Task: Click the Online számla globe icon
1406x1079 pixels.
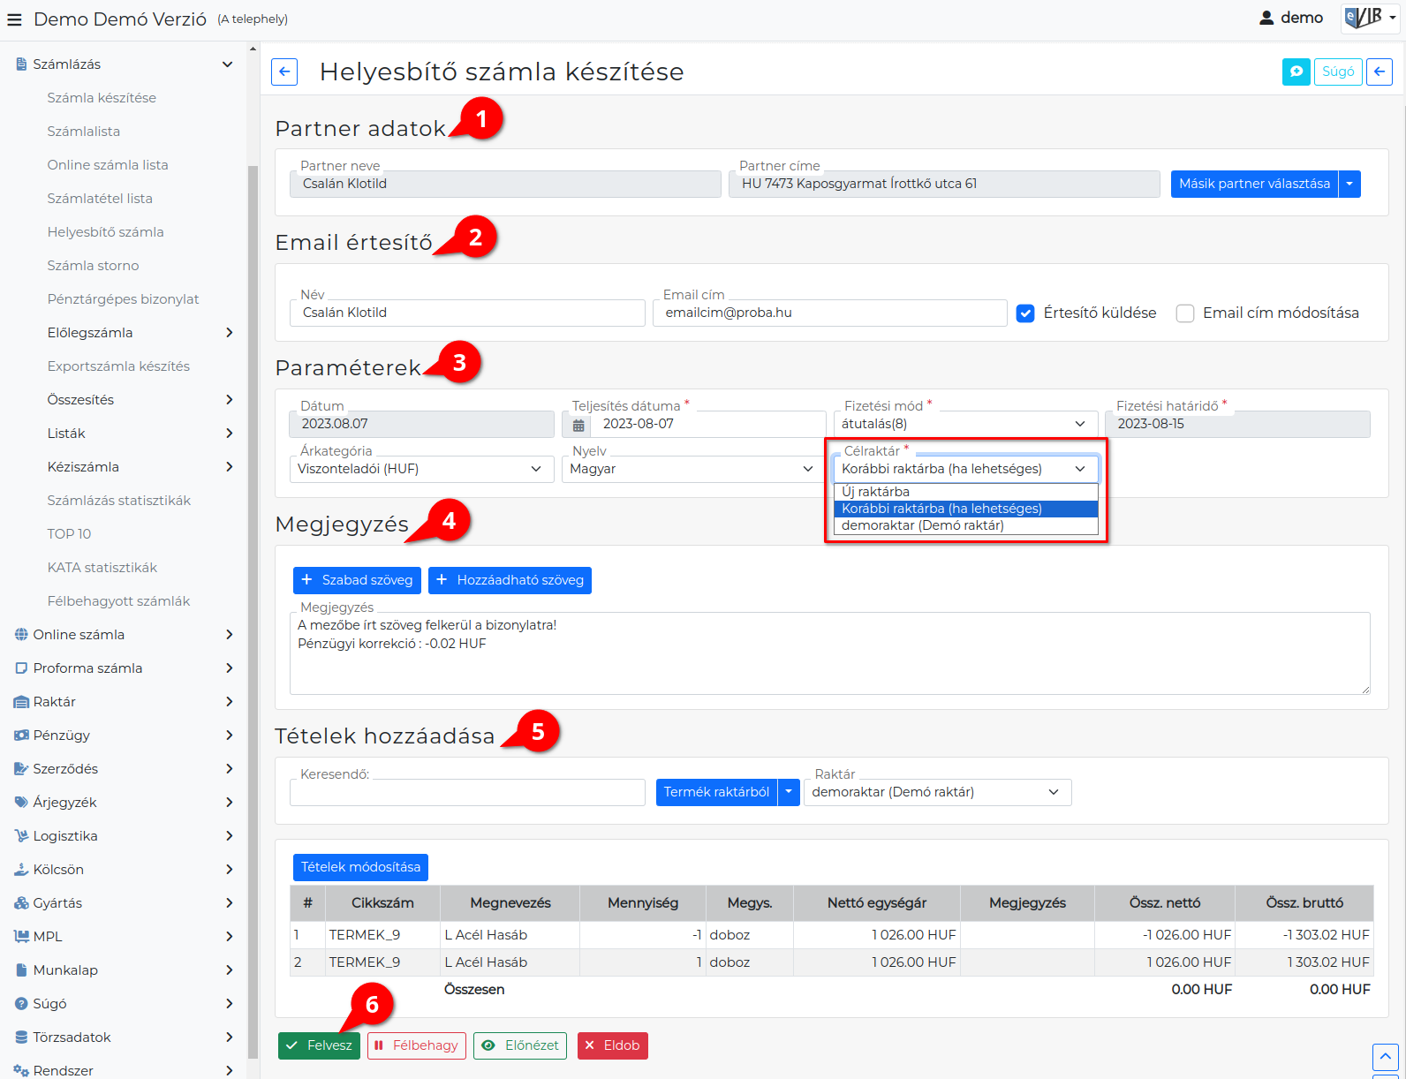Action: coord(21,635)
